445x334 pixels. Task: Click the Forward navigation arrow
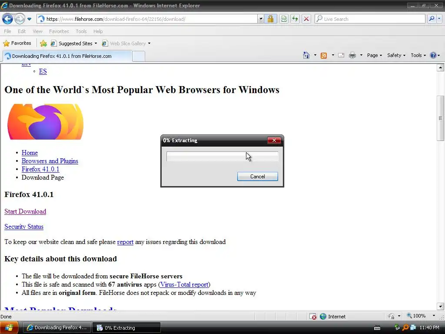tap(20, 19)
